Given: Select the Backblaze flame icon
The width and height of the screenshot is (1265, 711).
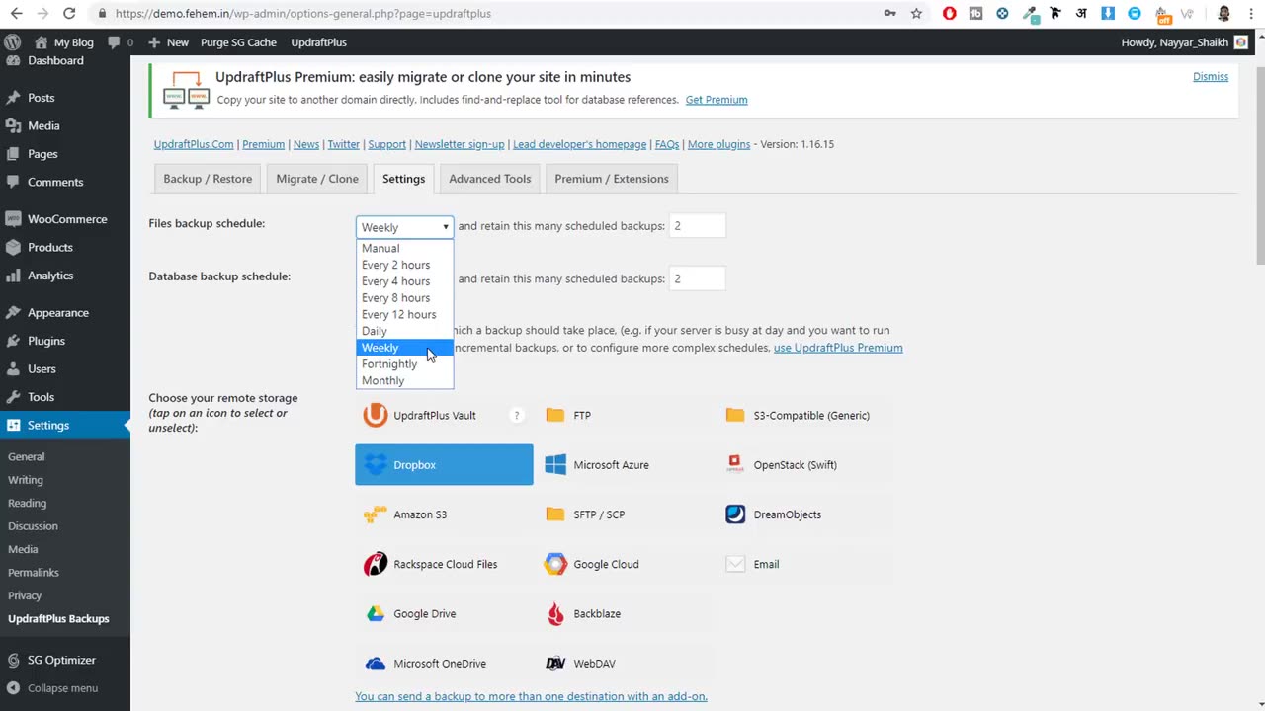Looking at the screenshot, I should [555, 613].
